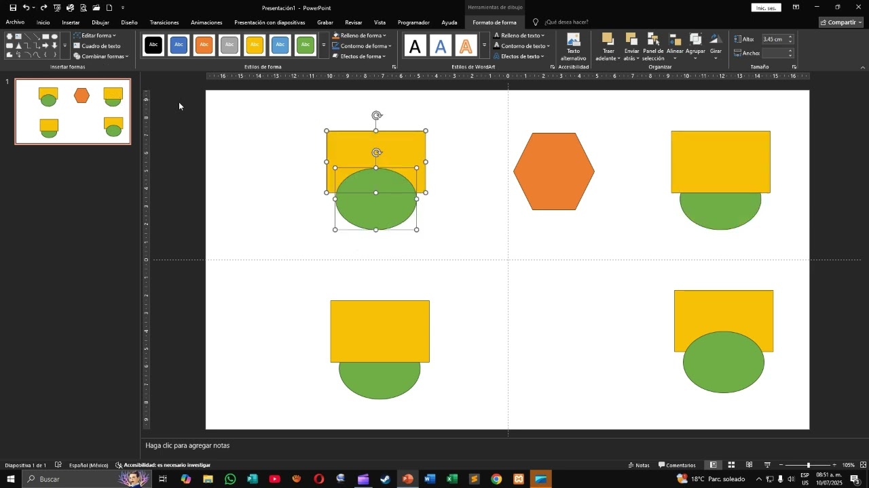
Task: Click the Redo arrow in quick access toolbar
Action: [x=44, y=7]
